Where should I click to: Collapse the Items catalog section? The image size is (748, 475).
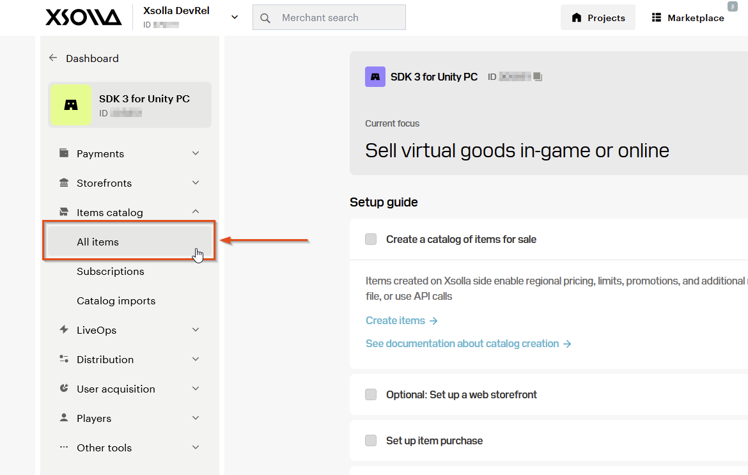coord(196,212)
